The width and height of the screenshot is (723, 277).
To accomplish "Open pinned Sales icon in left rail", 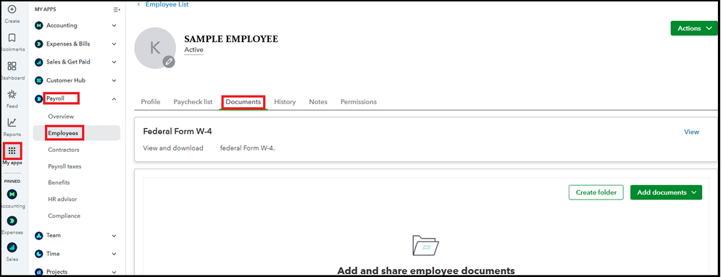I will 12,247.
